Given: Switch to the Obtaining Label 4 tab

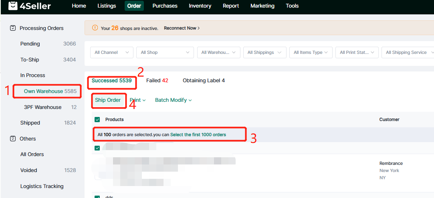Looking at the screenshot, I should point(204,81).
